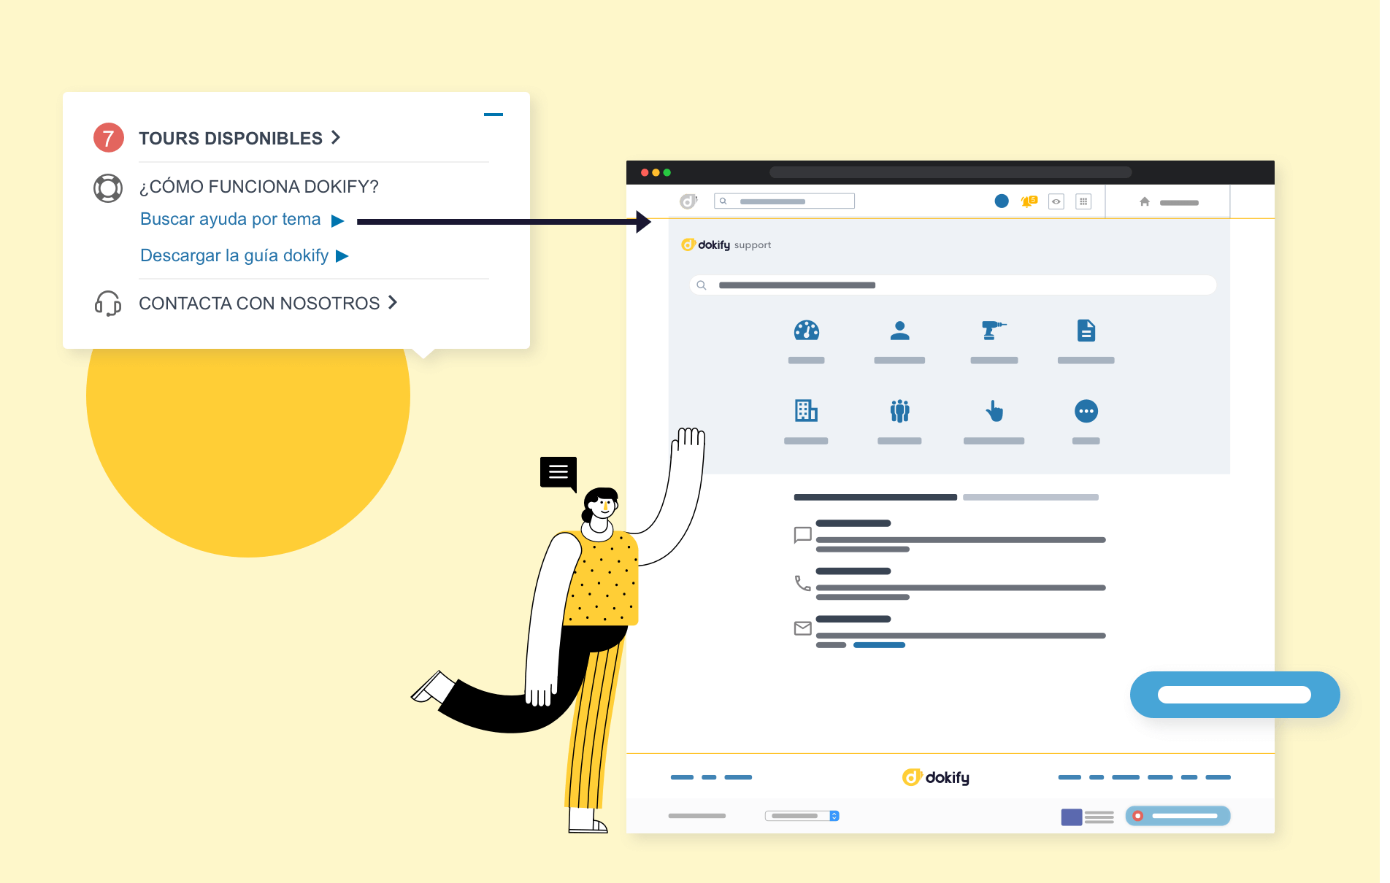Collapse the help widget with the minus control
Image resolution: width=1390 pixels, height=883 pixels.
(494, 115)
